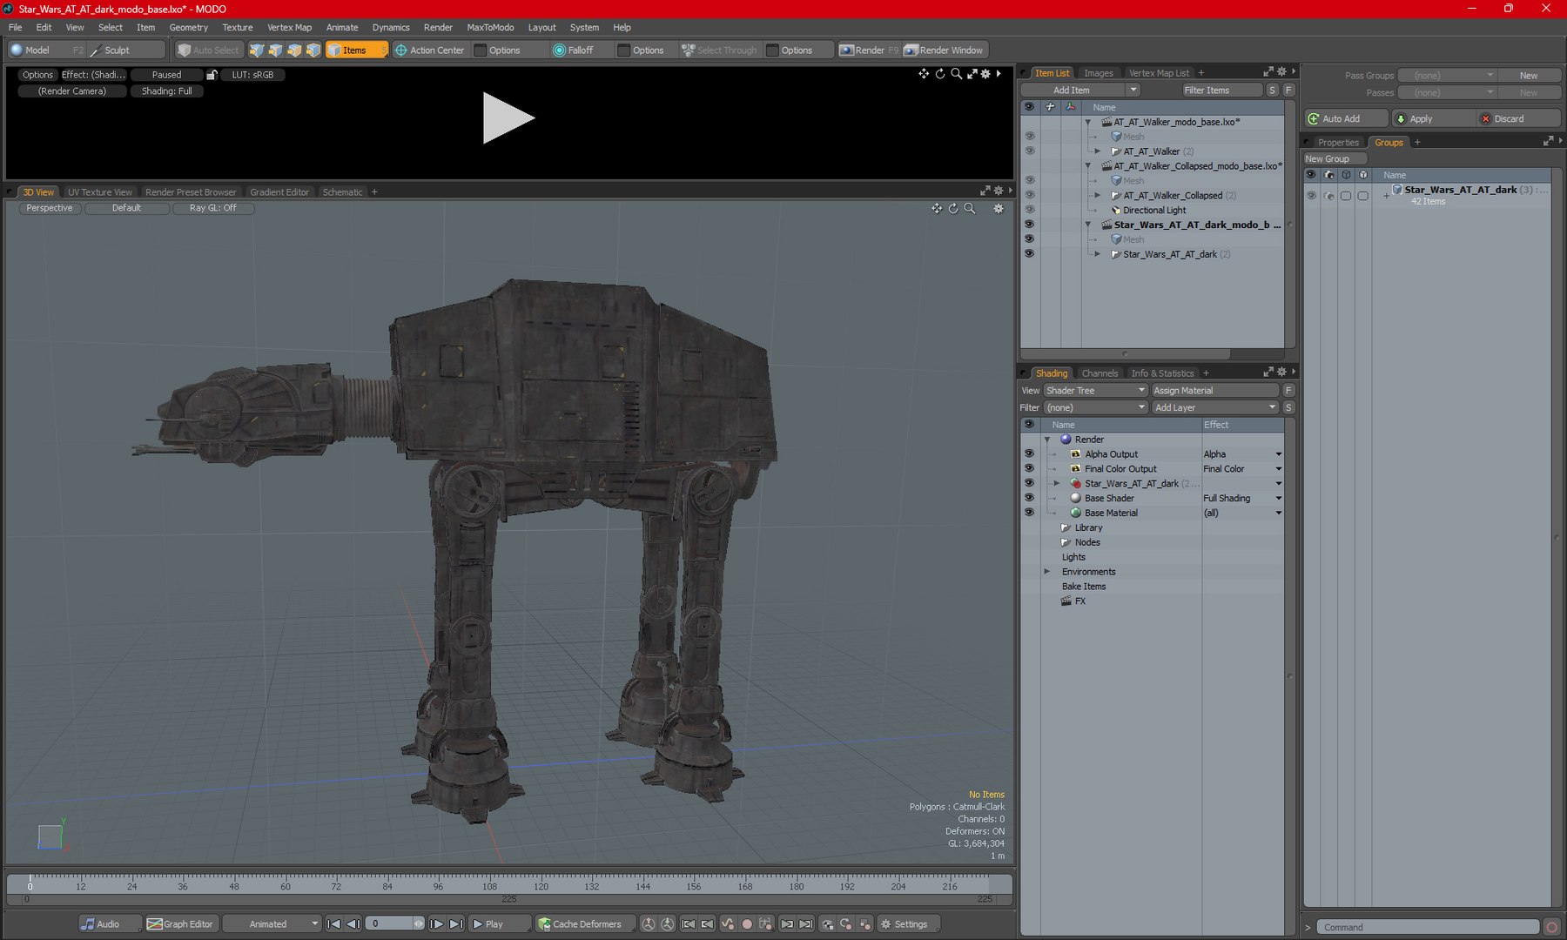This screenshot has height=940, width=1567.
Task: Start preview render with play triangle
Action: pos(508,118)
